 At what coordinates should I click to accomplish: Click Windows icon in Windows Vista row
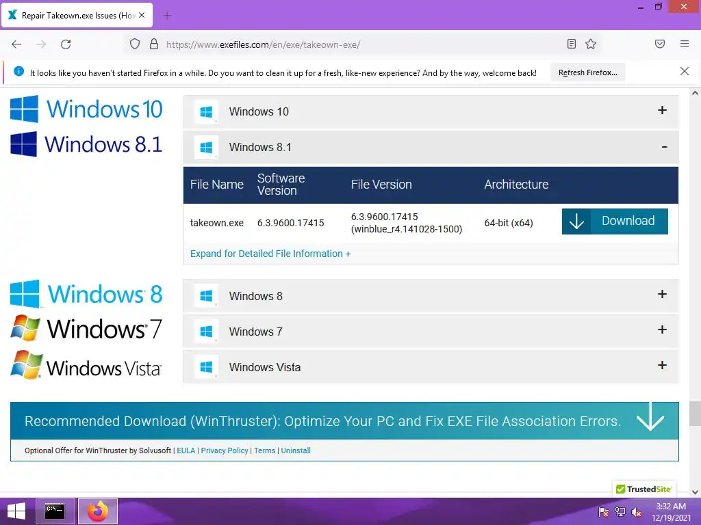206,367
